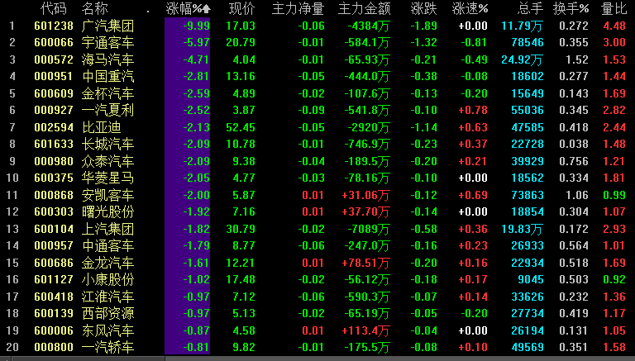
Task: Click the -9.99 change percent cell
Action: (197, 26)
